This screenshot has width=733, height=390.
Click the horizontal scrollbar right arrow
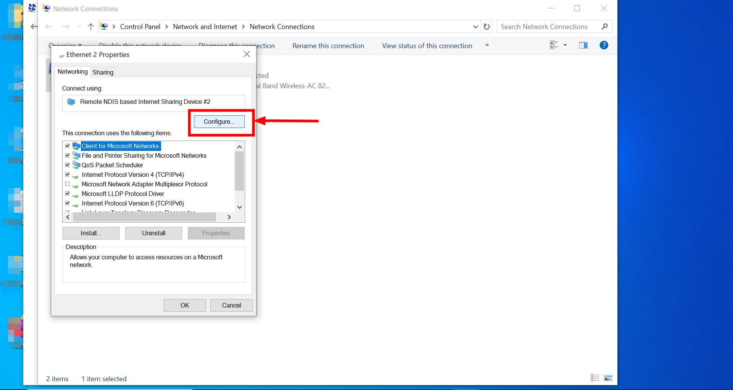click(x=229, y=217)
